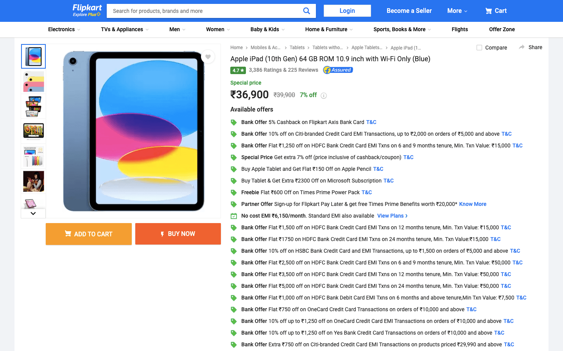This screenshot has height=351, width=563.
Task: Click tag icon beside Freebie offer
Action: pyautogui.click(x=234, y=193)
